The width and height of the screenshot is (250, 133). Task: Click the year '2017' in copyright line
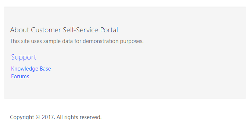click(x=48, y=117)
